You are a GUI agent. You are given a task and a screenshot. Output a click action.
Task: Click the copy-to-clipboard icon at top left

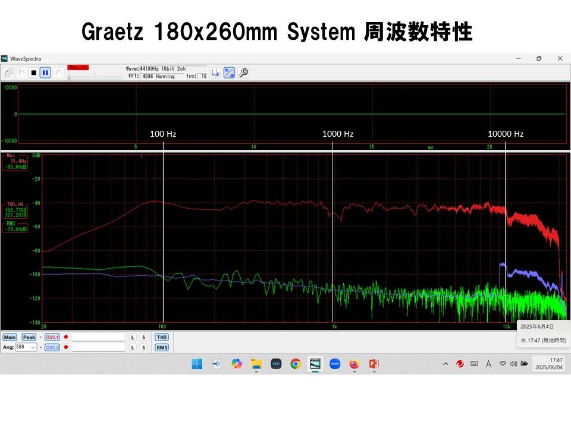tap(9, 71)
